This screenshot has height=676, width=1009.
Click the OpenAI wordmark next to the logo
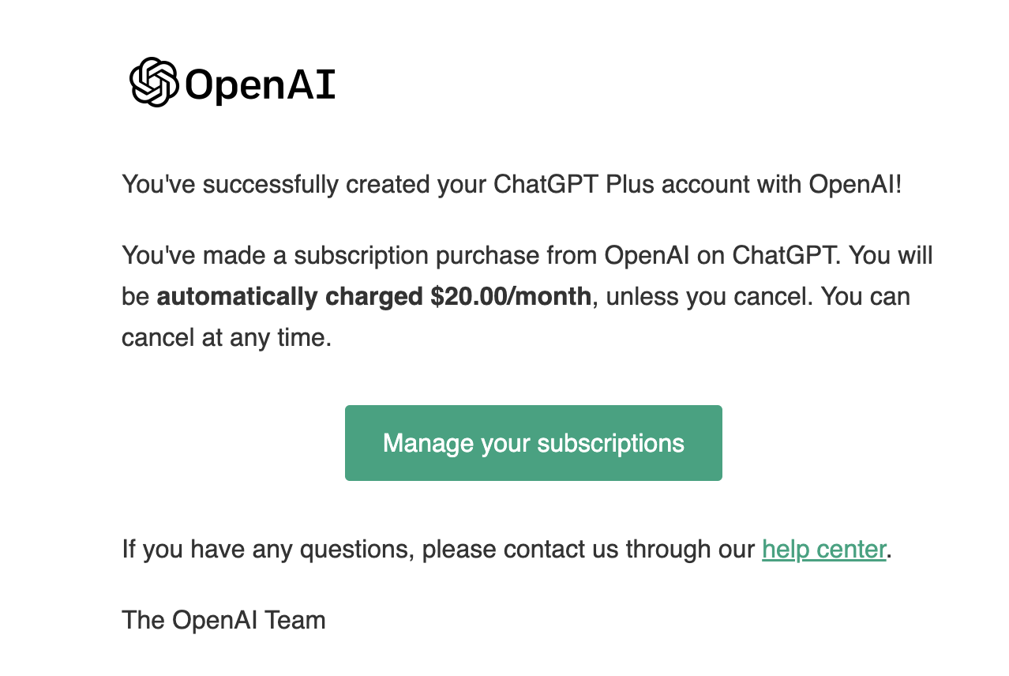coord(259,84)
